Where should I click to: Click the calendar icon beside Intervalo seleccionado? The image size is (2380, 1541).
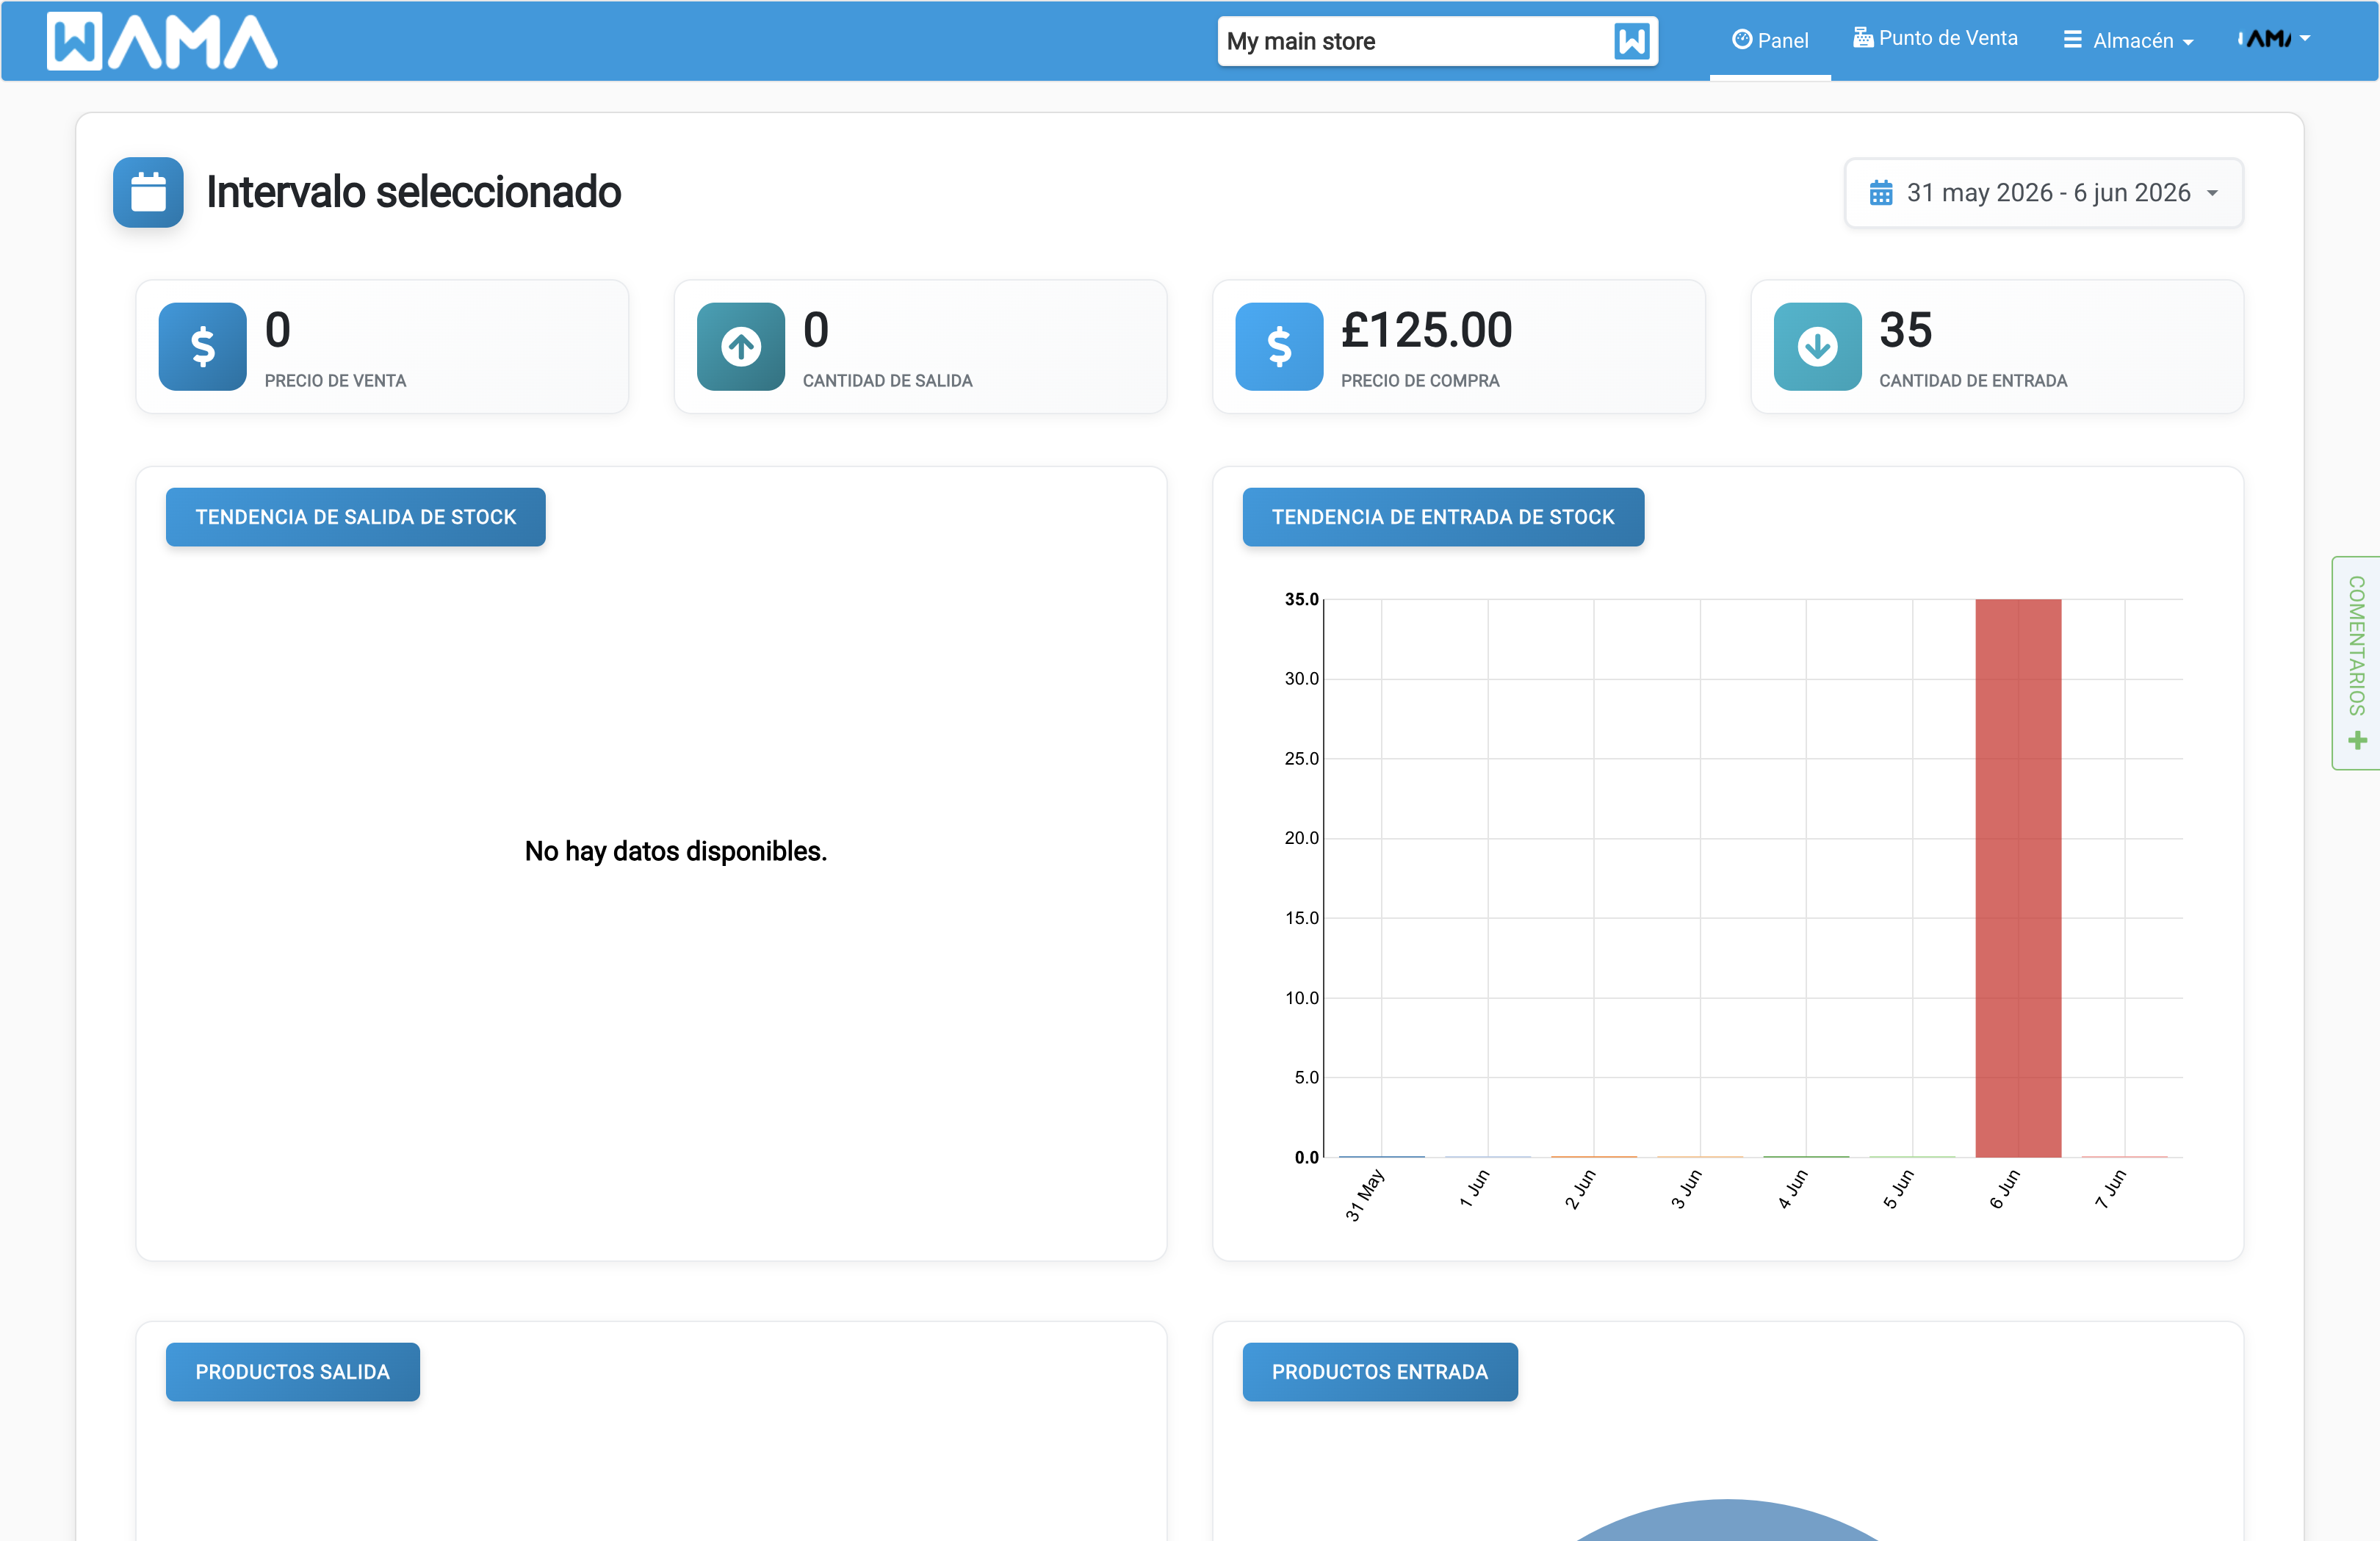pyautogui.click(x=148, y=192)
